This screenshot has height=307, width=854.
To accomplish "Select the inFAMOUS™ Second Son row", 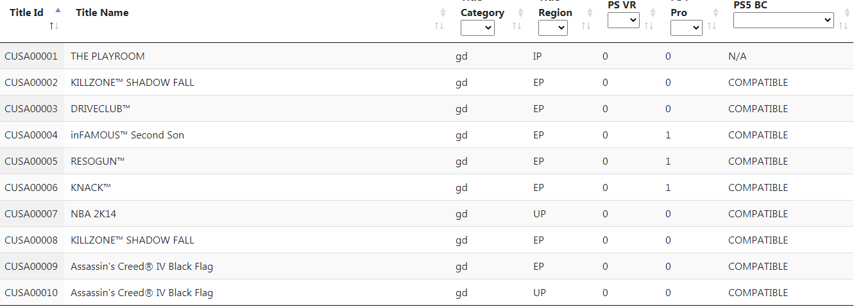I will click(427, 135).
